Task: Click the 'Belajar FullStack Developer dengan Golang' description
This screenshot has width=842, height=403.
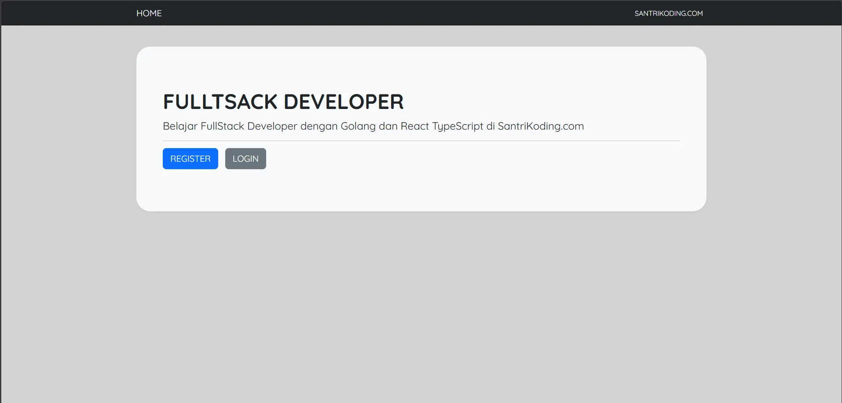Action: [373, 126]
